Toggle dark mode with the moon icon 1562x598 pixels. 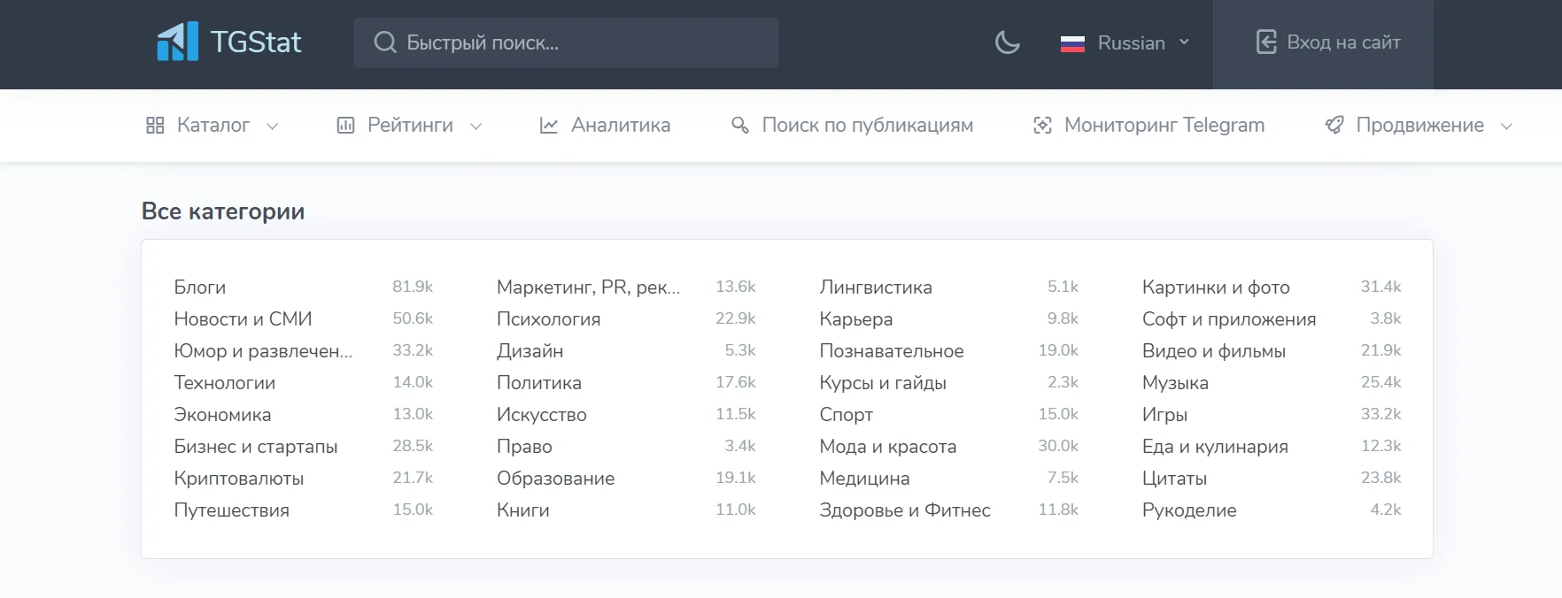click(1008, 42)
